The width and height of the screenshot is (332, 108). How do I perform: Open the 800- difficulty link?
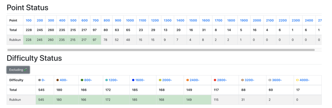[88, 80]
